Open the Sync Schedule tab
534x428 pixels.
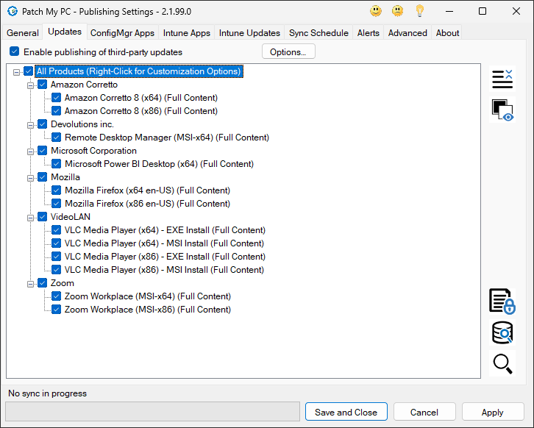tap(319, 33)
